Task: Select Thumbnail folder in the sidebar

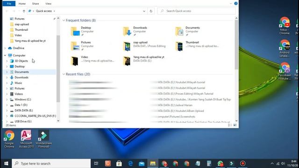Action: 21,30
